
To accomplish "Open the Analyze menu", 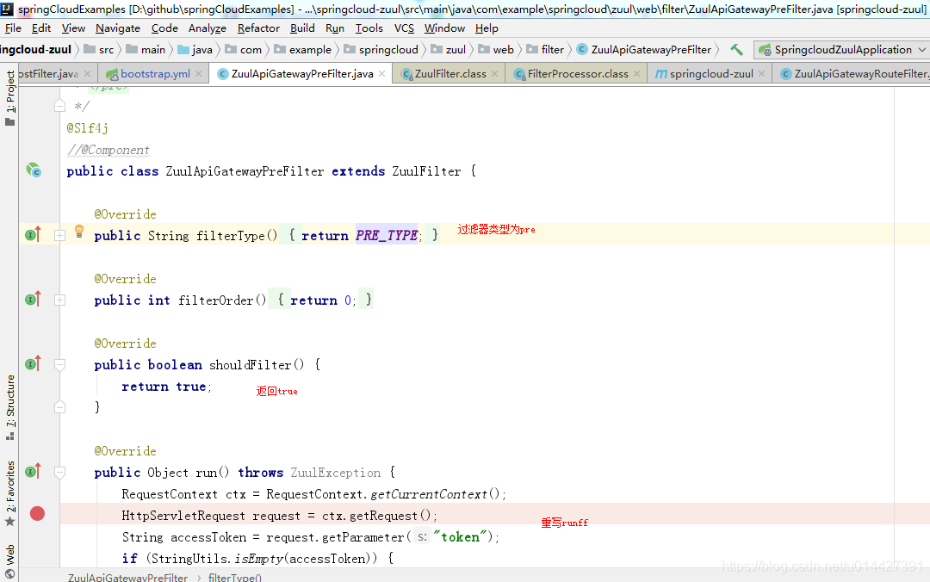I will (207, 28).
